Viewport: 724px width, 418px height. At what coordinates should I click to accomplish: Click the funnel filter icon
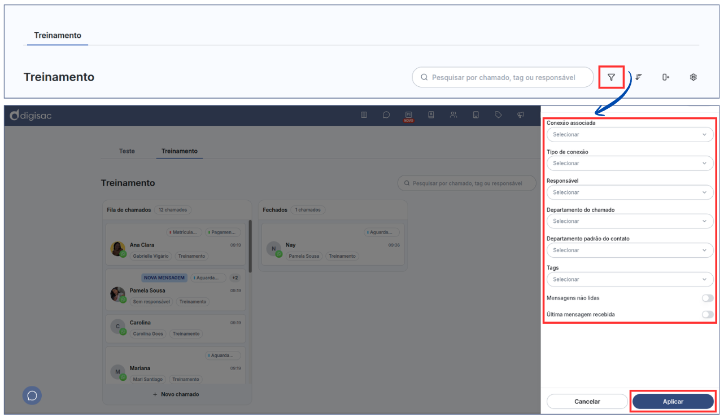[611, 77]
